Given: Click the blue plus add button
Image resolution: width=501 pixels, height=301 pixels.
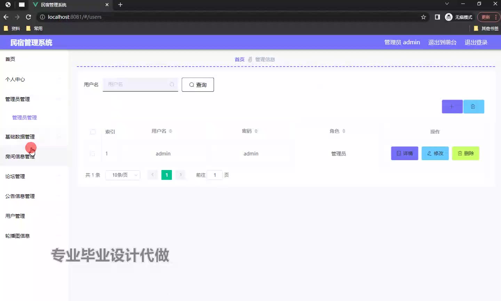Looking at the screenshot, I should pyautogui.click(x=452, y=107).
